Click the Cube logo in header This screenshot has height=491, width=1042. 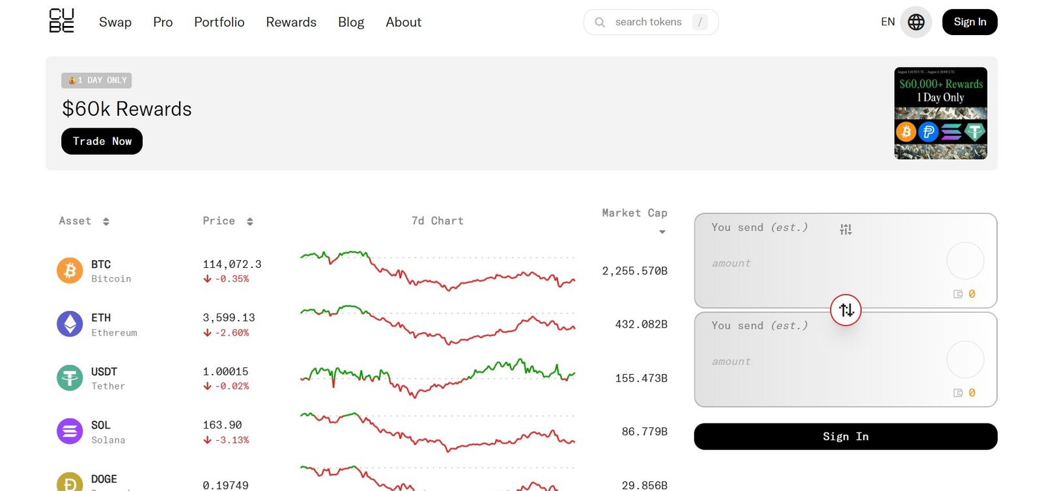pyautogui.click(x=62, y=21)
